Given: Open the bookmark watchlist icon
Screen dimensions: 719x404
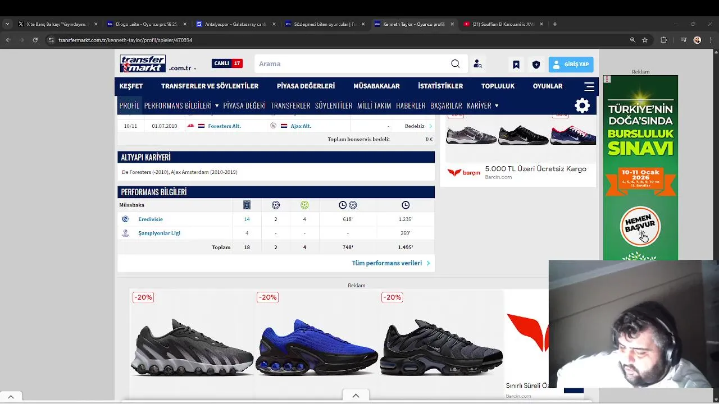Looking at the screenshot, I should point(516,65).
